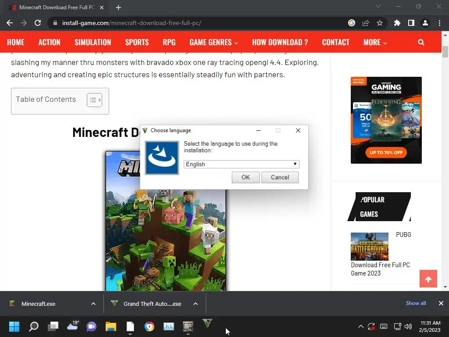Open the How Download ? page
The width and height of the screenshot is (449, 337).
click(280, 43)
